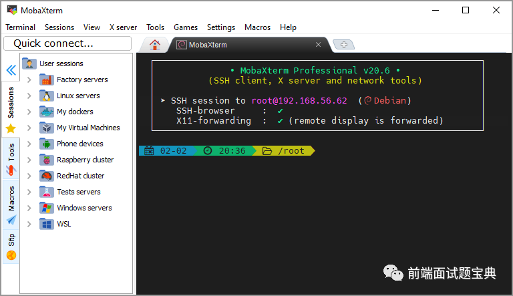Expand the My dockers tree node
The image size is (513, 296).
(29, 112)
